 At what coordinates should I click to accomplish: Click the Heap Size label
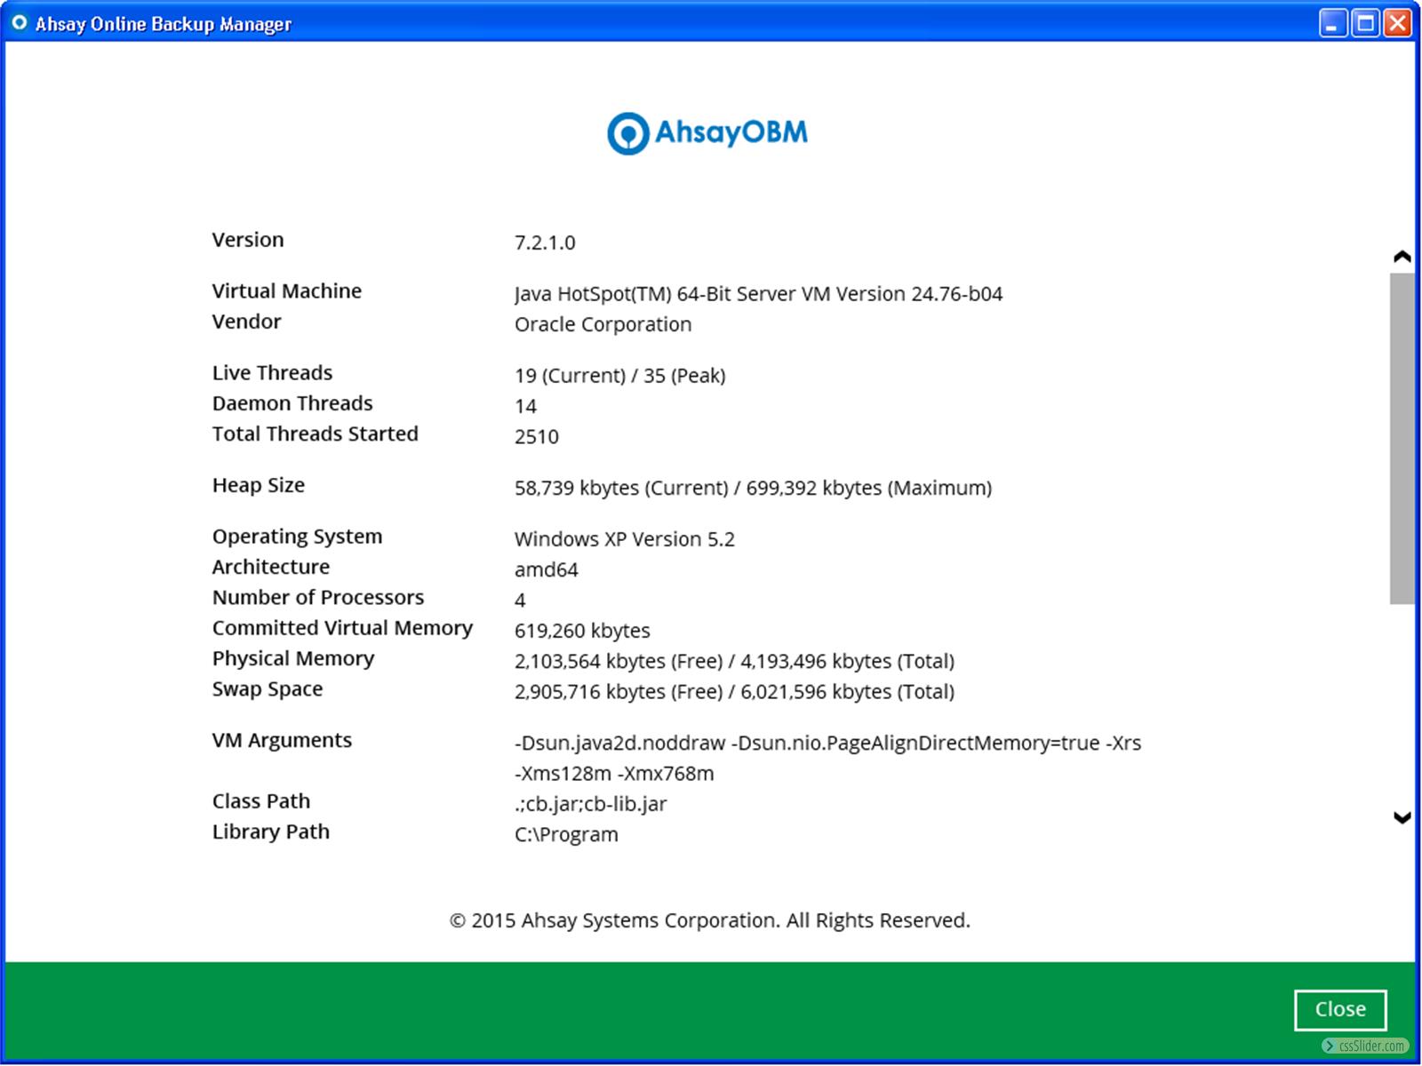pos(258,485)
